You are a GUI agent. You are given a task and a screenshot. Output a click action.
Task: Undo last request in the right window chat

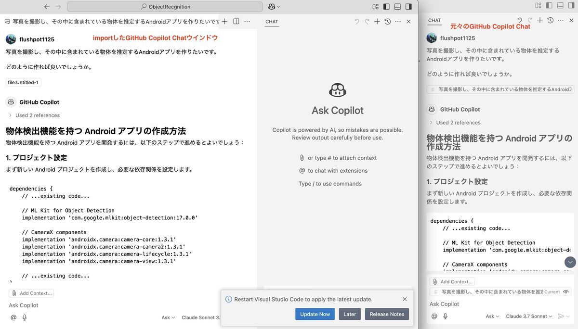coord(520,20)
